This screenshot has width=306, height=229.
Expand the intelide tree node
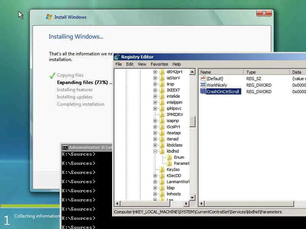pos(155,96)
